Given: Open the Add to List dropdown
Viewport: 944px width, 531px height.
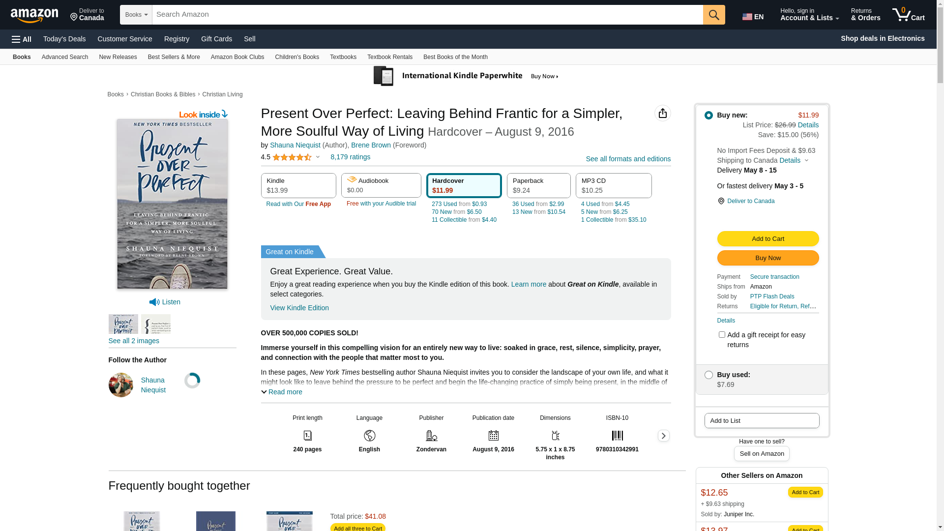Looking at the screenshot, I should (x=762, y=420).
